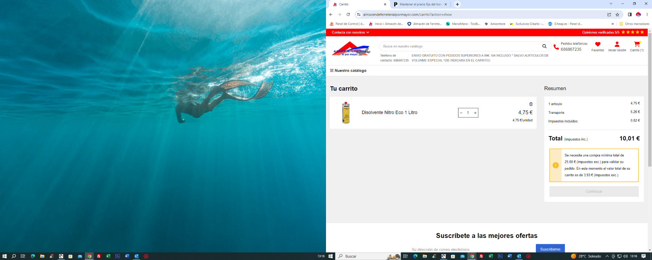Switch to 'Mantener el precio fijo del tran' tab
The height and width of the screenshot is (260, 652).
(420, 4)
